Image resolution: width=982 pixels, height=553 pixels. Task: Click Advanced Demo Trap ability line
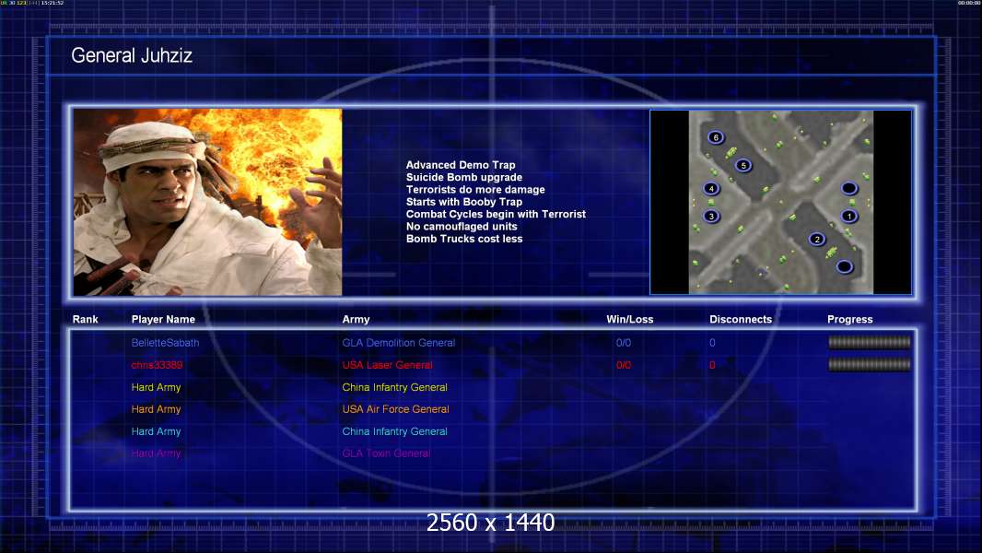point(461,165)
